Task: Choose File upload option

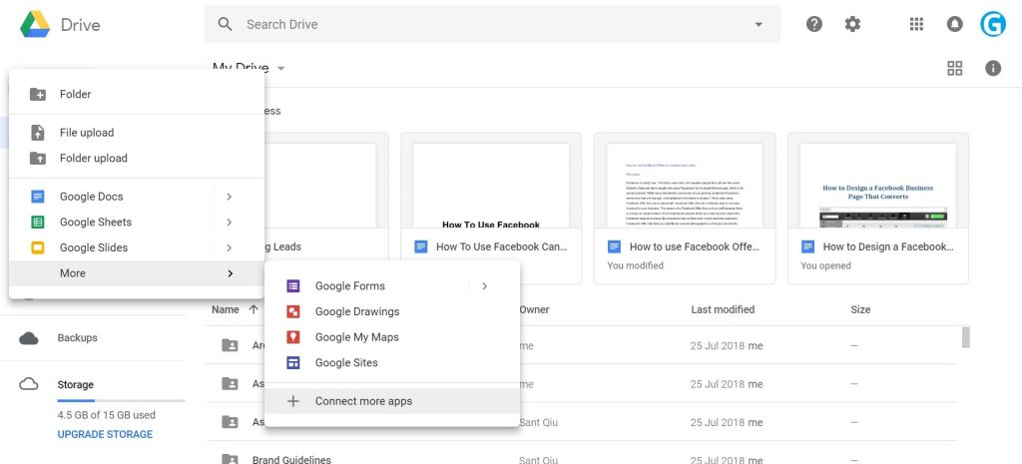Action: 137,133
